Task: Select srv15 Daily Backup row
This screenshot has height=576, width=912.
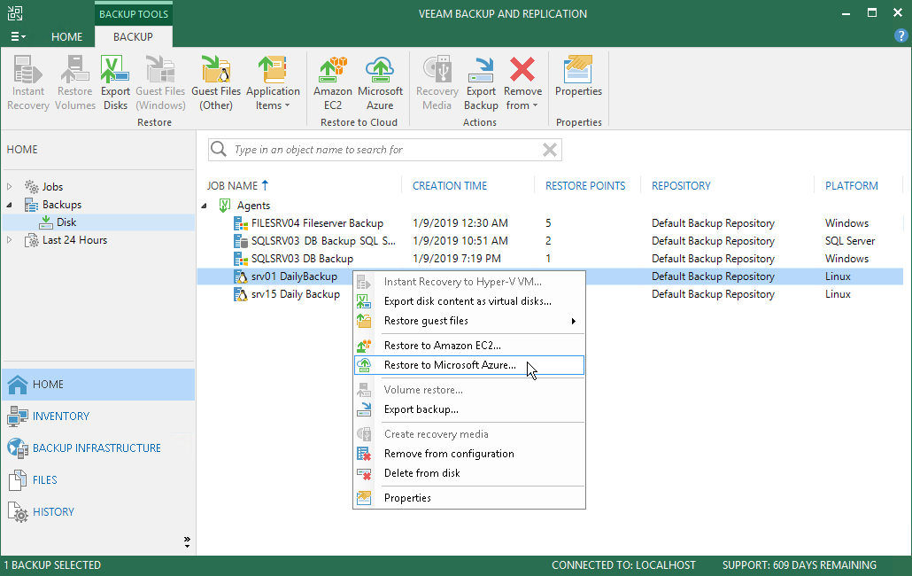Action: (550, 294)
